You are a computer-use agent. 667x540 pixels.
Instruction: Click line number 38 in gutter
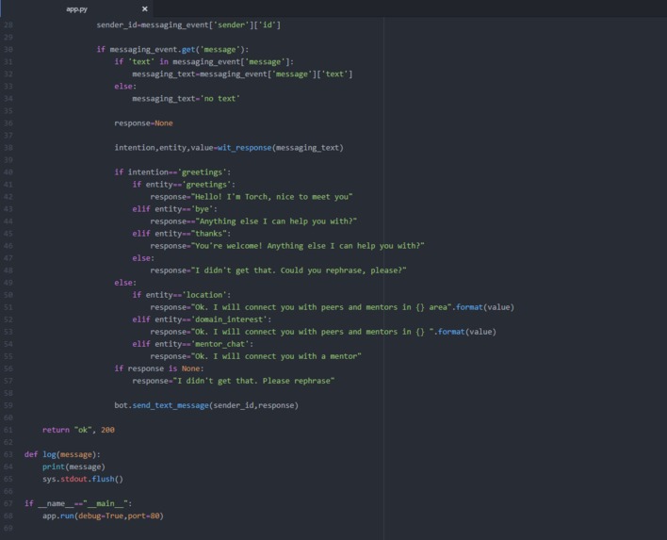(x=8, y=148)
